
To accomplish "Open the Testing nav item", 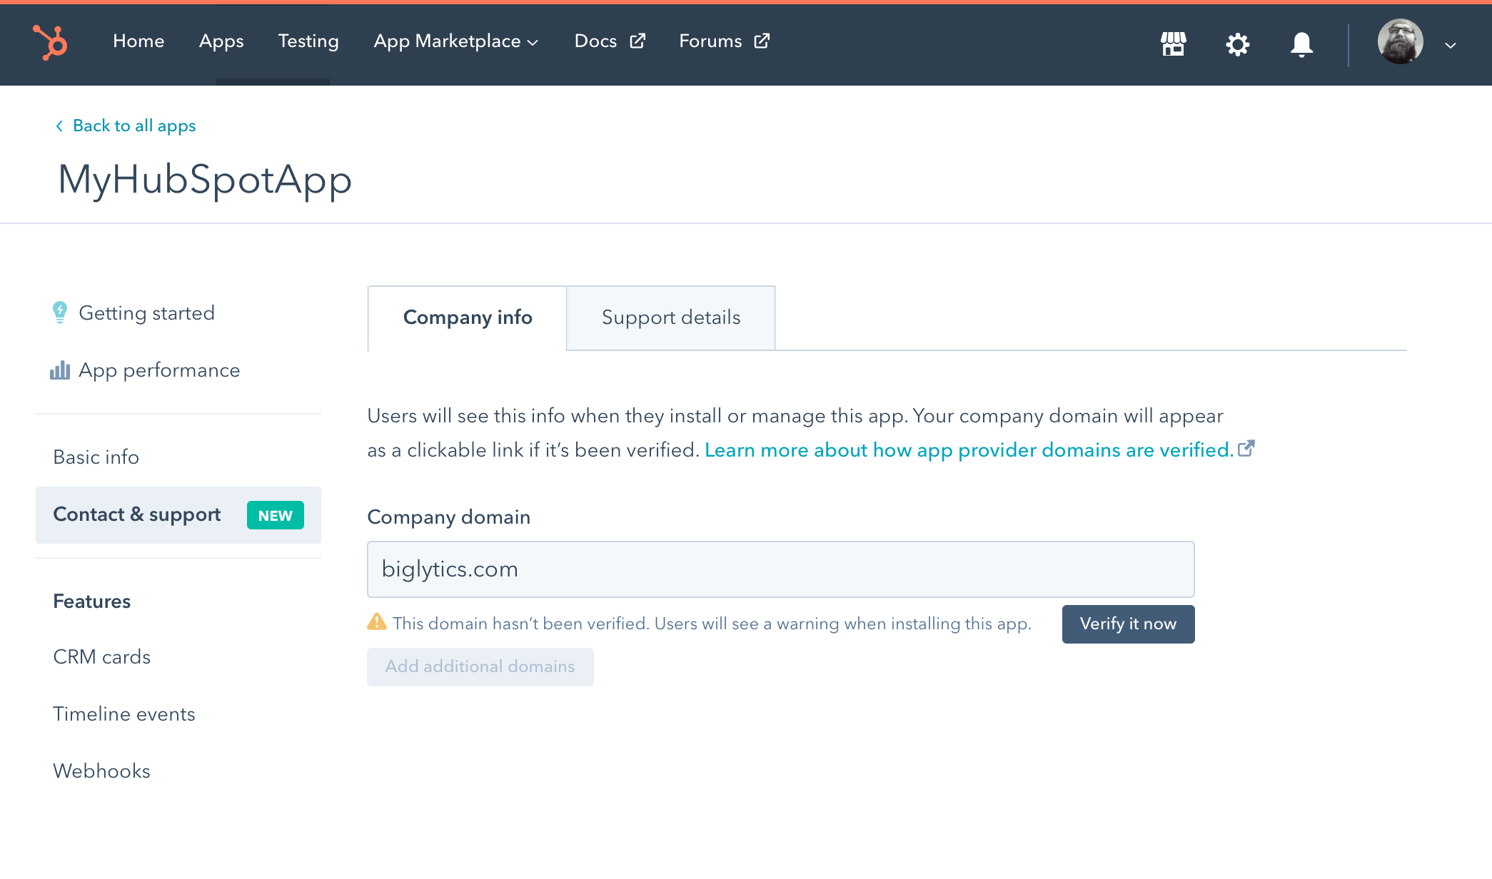I will point(308,41).
